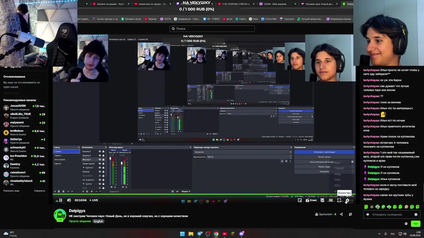Jump to LIVE in the player
This screenshot has width=424, height=238.
click(94, 200)
